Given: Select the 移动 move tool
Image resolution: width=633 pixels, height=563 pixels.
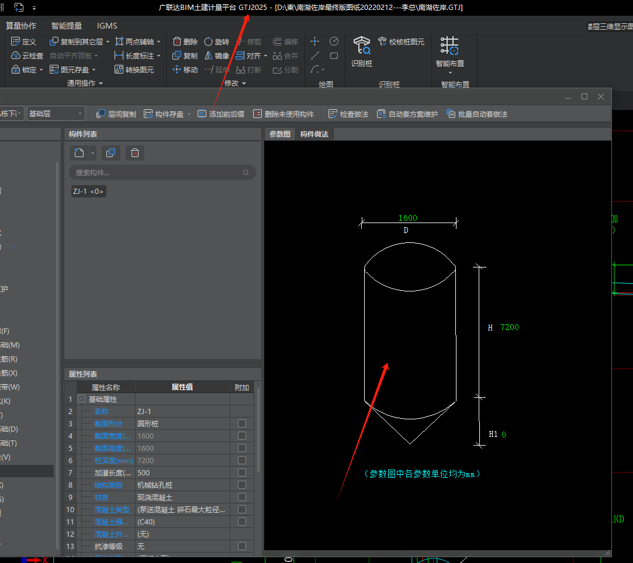Looking at the screenshot, I should 185,69.
